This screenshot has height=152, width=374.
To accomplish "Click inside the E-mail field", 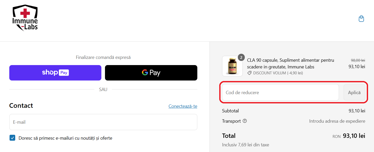I will (103, 122).
